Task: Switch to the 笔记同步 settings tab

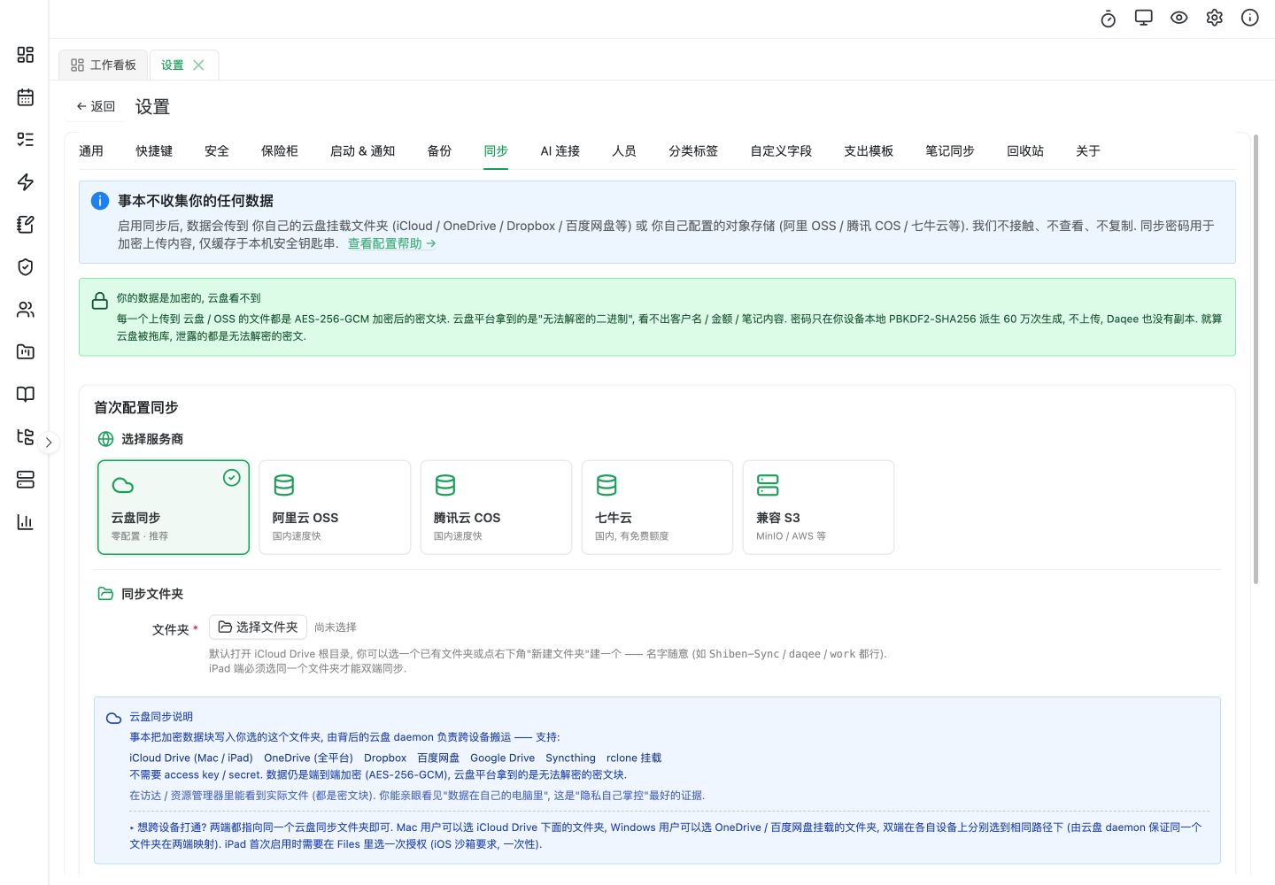Action: tap(950, 151)
